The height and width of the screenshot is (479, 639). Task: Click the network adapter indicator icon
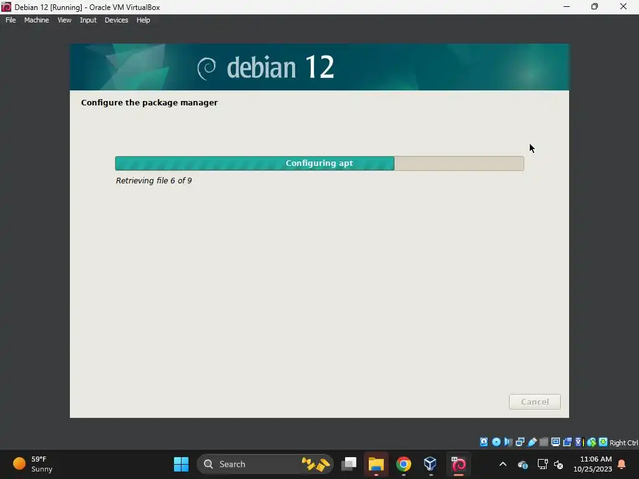520,442
